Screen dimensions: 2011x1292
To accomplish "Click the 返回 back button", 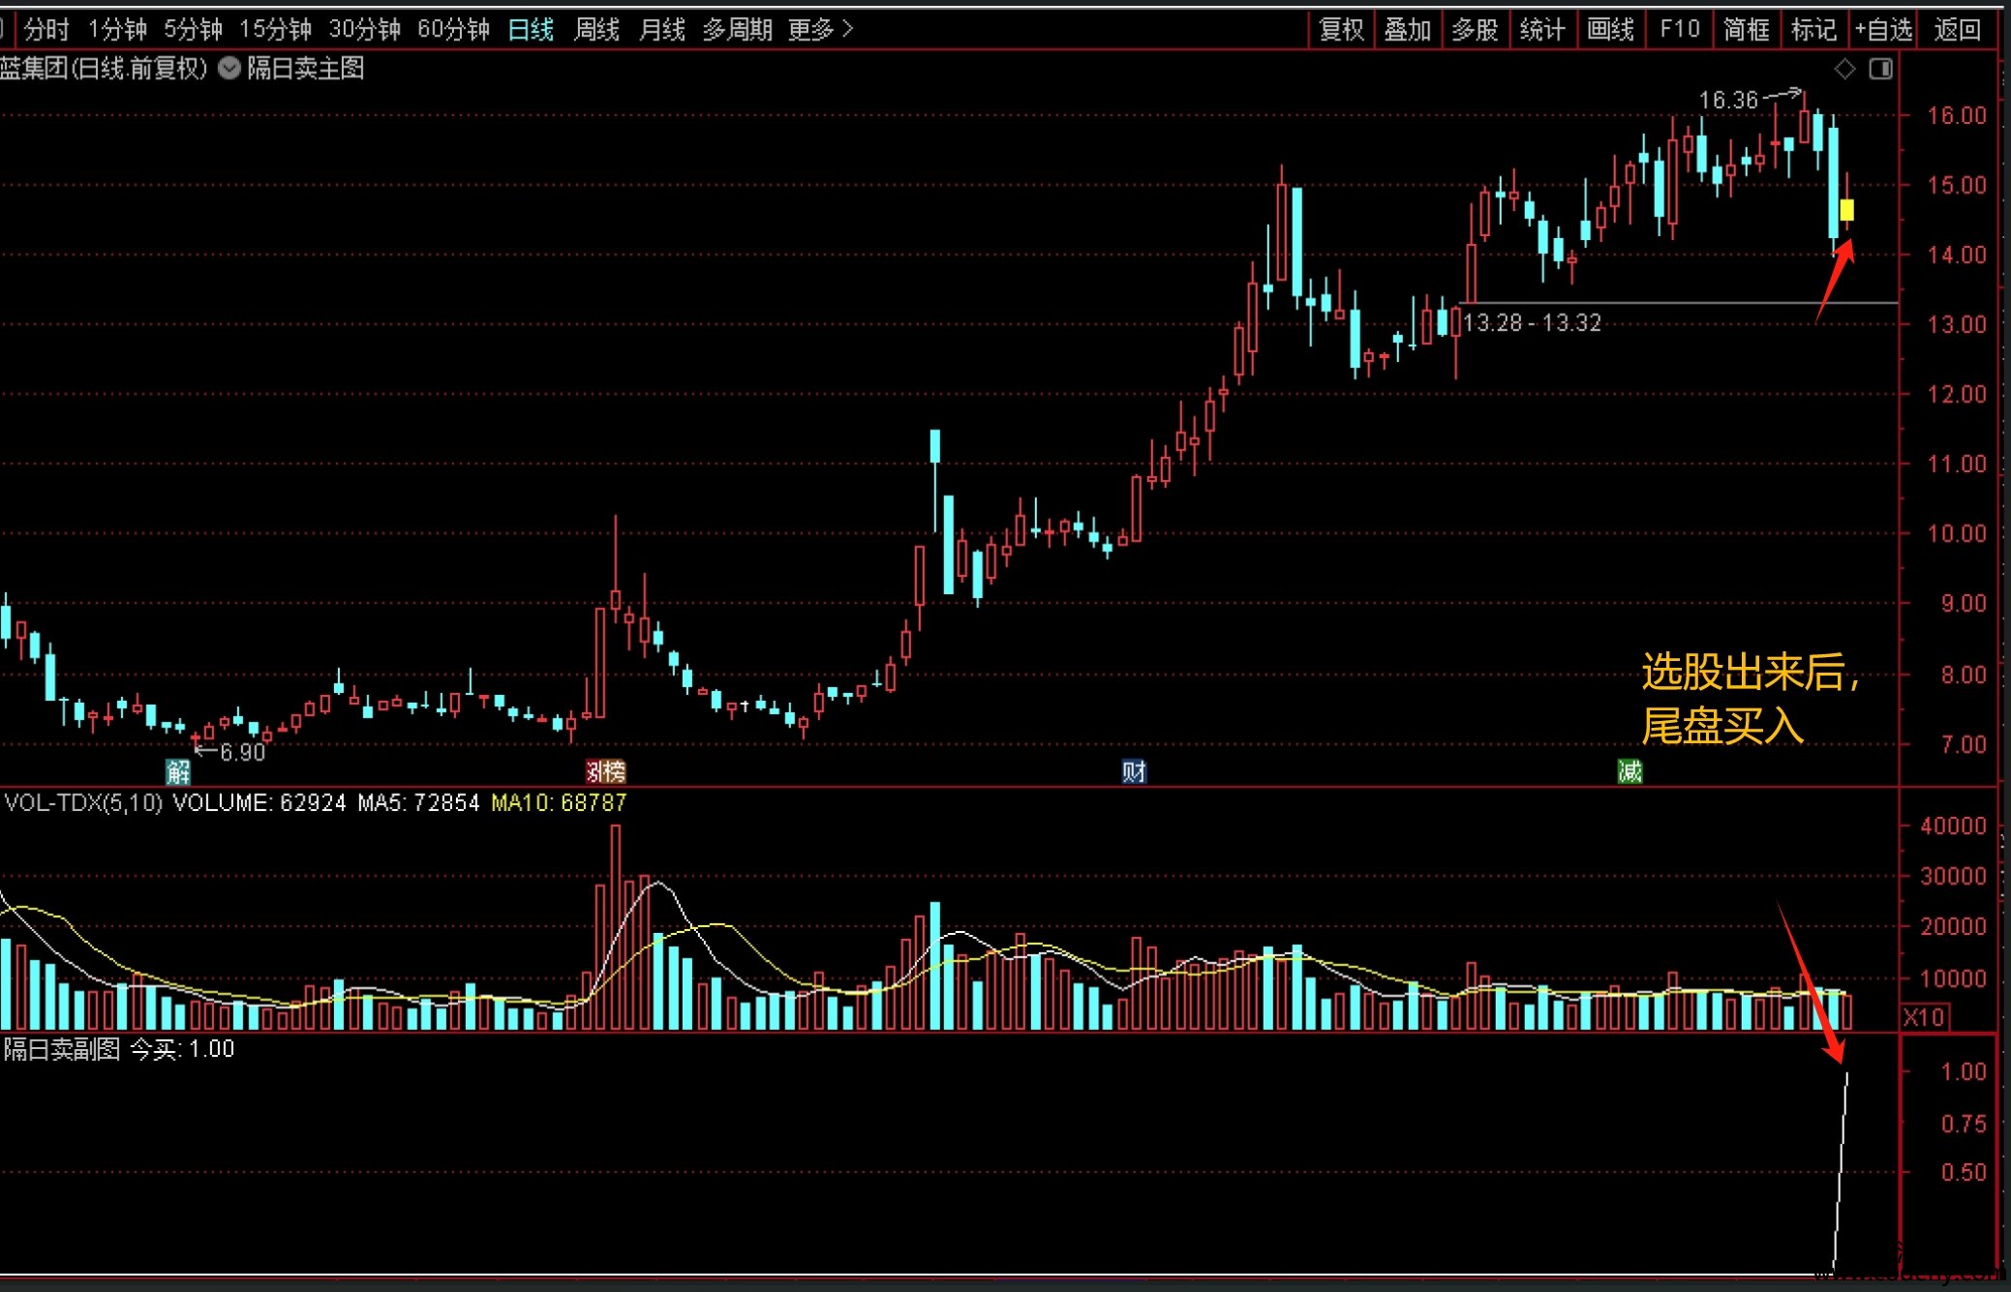I will coord(1957,30).
